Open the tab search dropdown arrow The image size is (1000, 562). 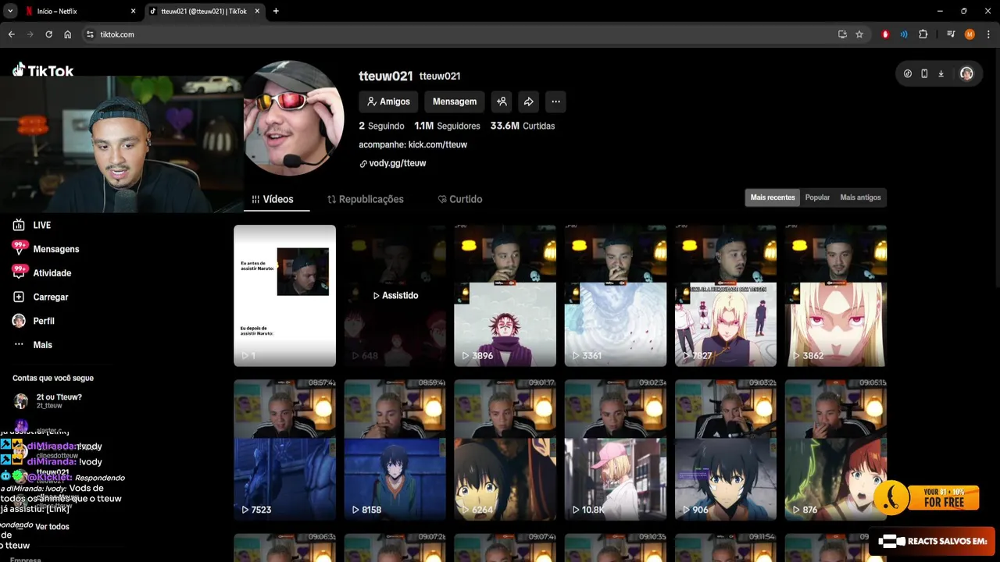10,11
